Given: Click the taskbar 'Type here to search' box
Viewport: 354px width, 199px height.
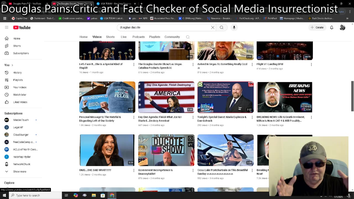Looking at the screenshot, I should click(x=35, y=195).
